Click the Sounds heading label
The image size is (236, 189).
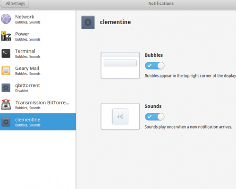coord(153,106)
